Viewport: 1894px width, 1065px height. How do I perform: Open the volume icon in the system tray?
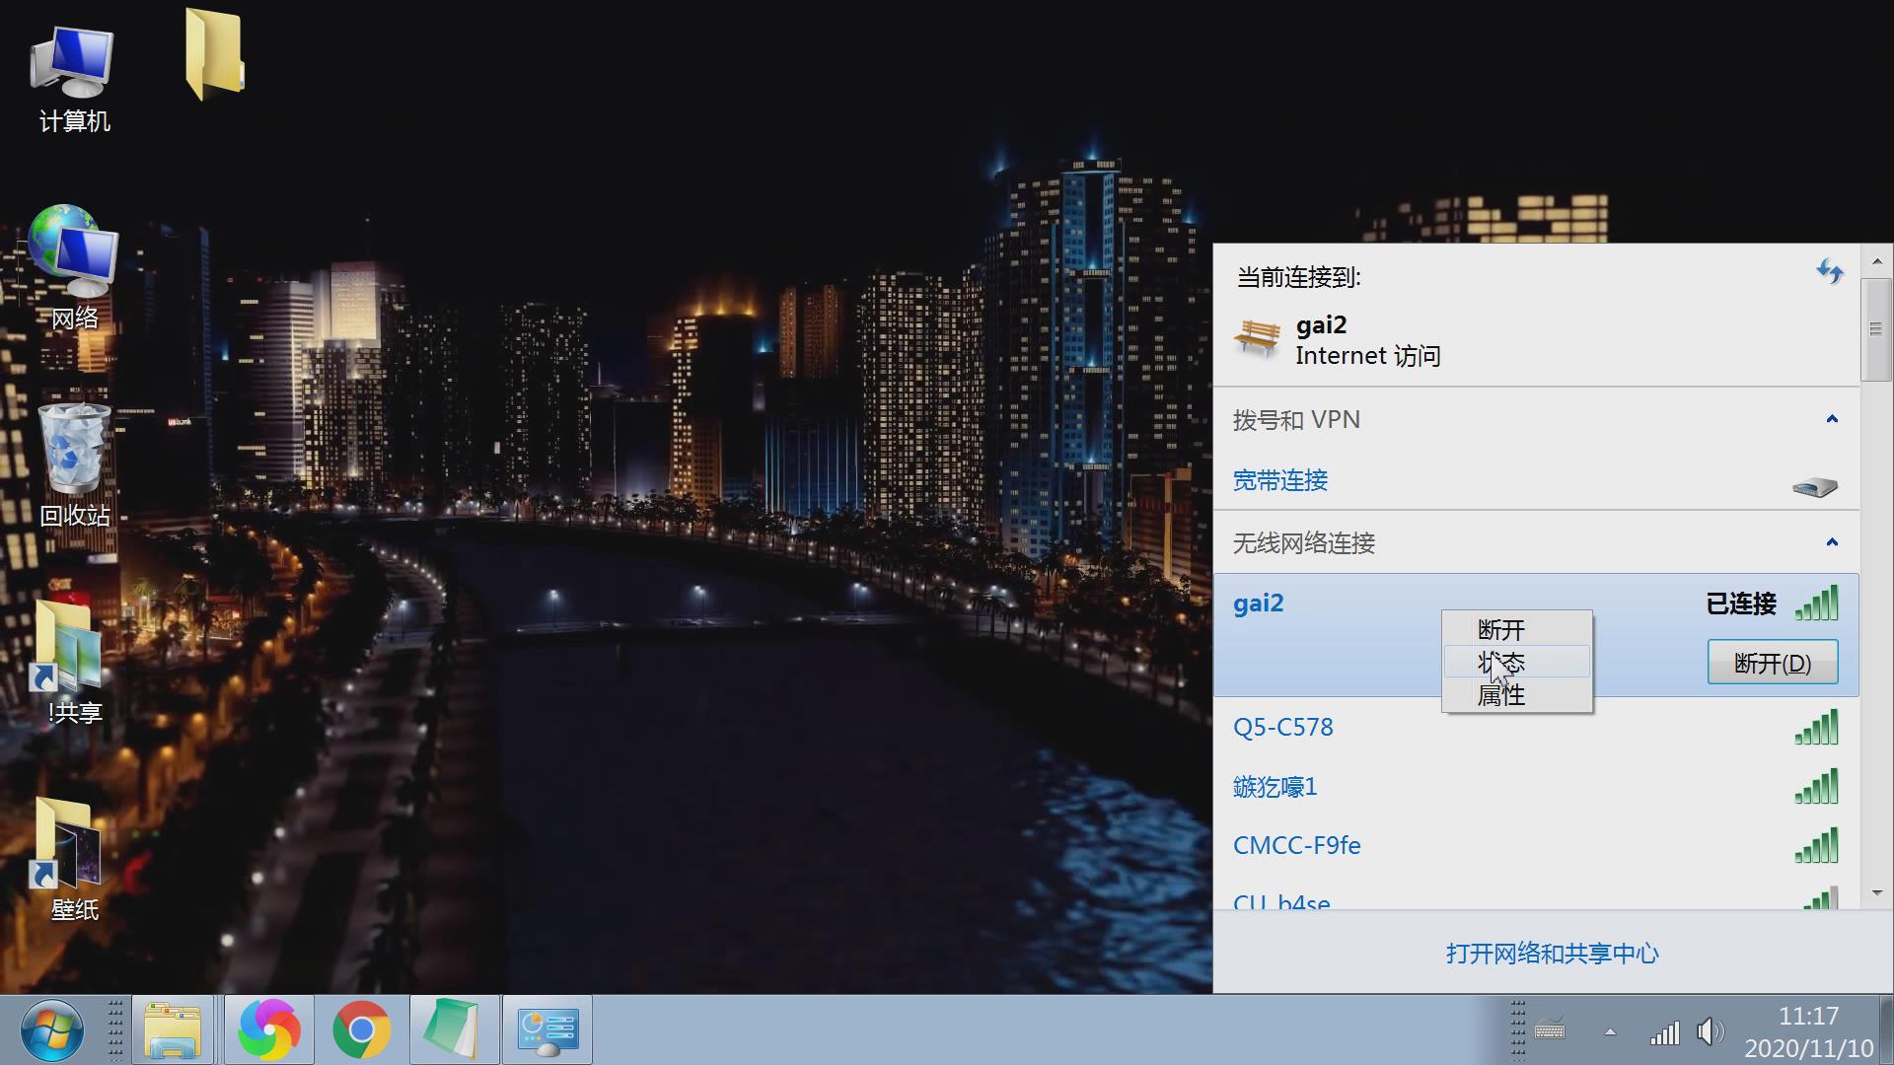1708,1032
